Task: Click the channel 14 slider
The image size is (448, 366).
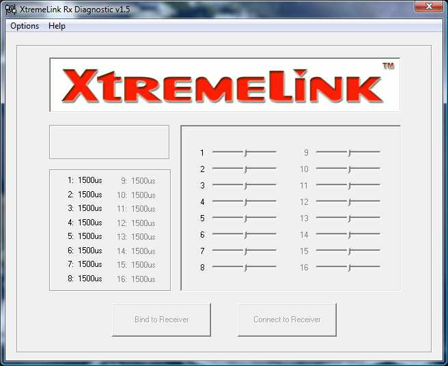Action: tap(348, 234)
